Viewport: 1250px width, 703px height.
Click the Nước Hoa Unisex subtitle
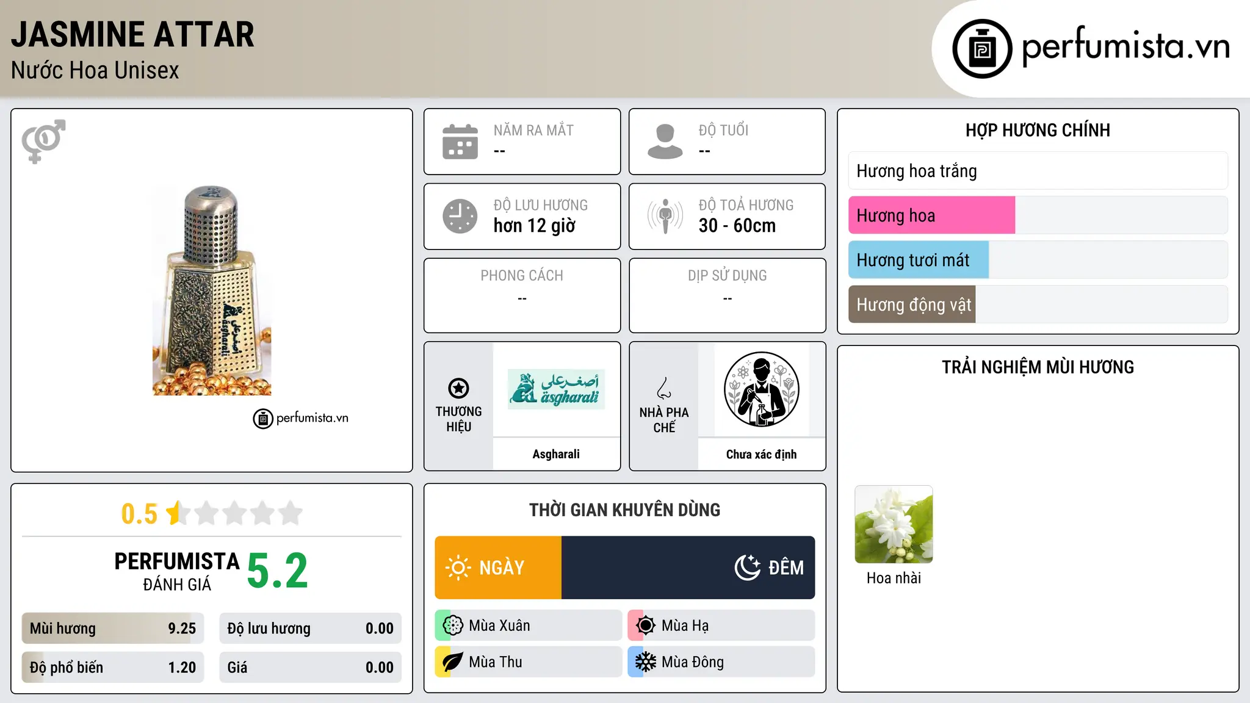click(95, 71)
